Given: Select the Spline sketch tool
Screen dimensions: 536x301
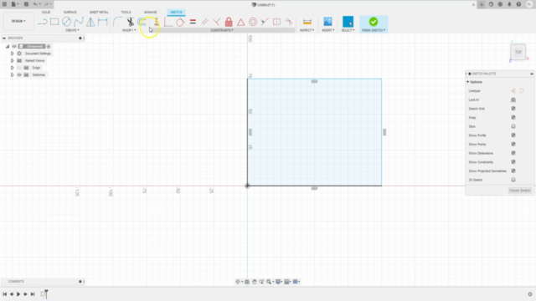Looking at the screenshot, I should pos(79,22).
